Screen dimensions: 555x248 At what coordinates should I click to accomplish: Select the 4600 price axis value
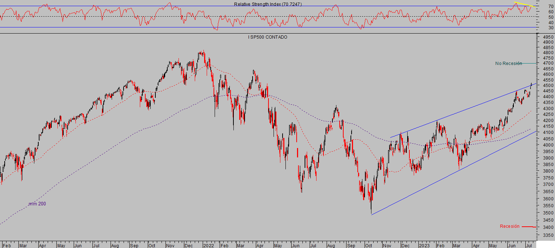[548, 74]
